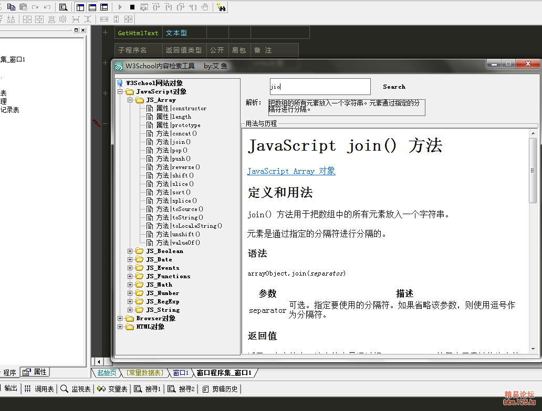The width and height of the screenshot is (542, 411).
Task: Expand the JS_Math folder
Action: point(130,284)
